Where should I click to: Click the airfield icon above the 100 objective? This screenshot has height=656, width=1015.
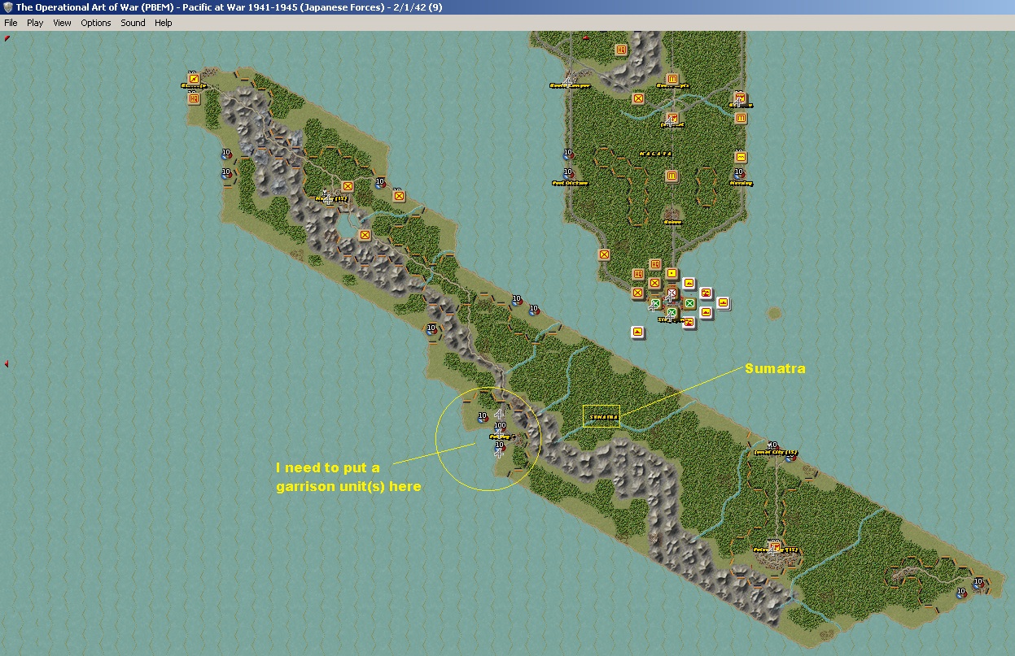(500, 415)
